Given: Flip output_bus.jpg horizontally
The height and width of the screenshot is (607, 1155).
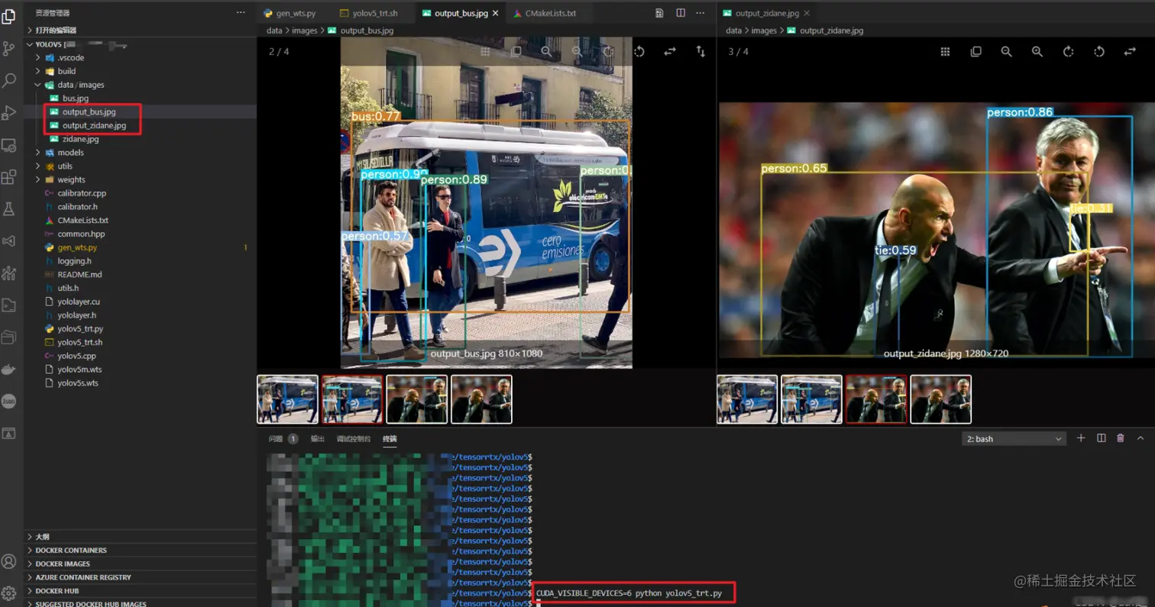Looking at the screenshot, I should 670,51.
